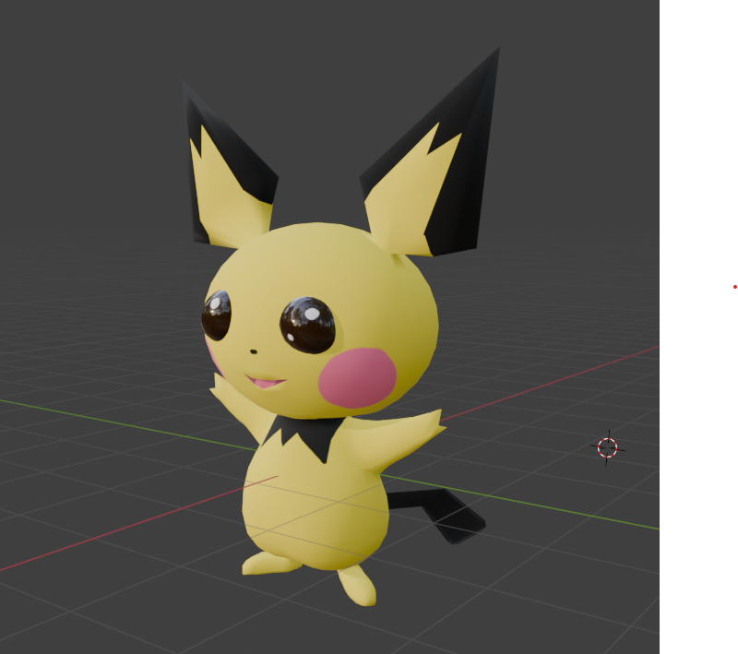Screen dimensions: 738x654
Task: Click the black jagged collar on Pichu's neck
Action: tap(306, 437)
